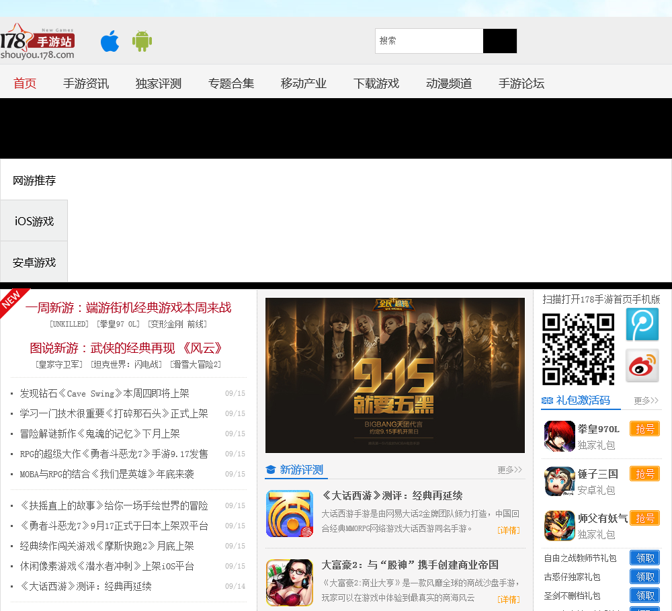Open the Android robot platform icon
672x611 pixels.
[x=142, y=41]
